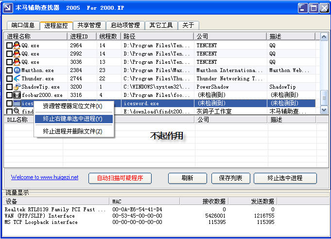Click the QQ penguin icon for PID 2992

point(17,54)
